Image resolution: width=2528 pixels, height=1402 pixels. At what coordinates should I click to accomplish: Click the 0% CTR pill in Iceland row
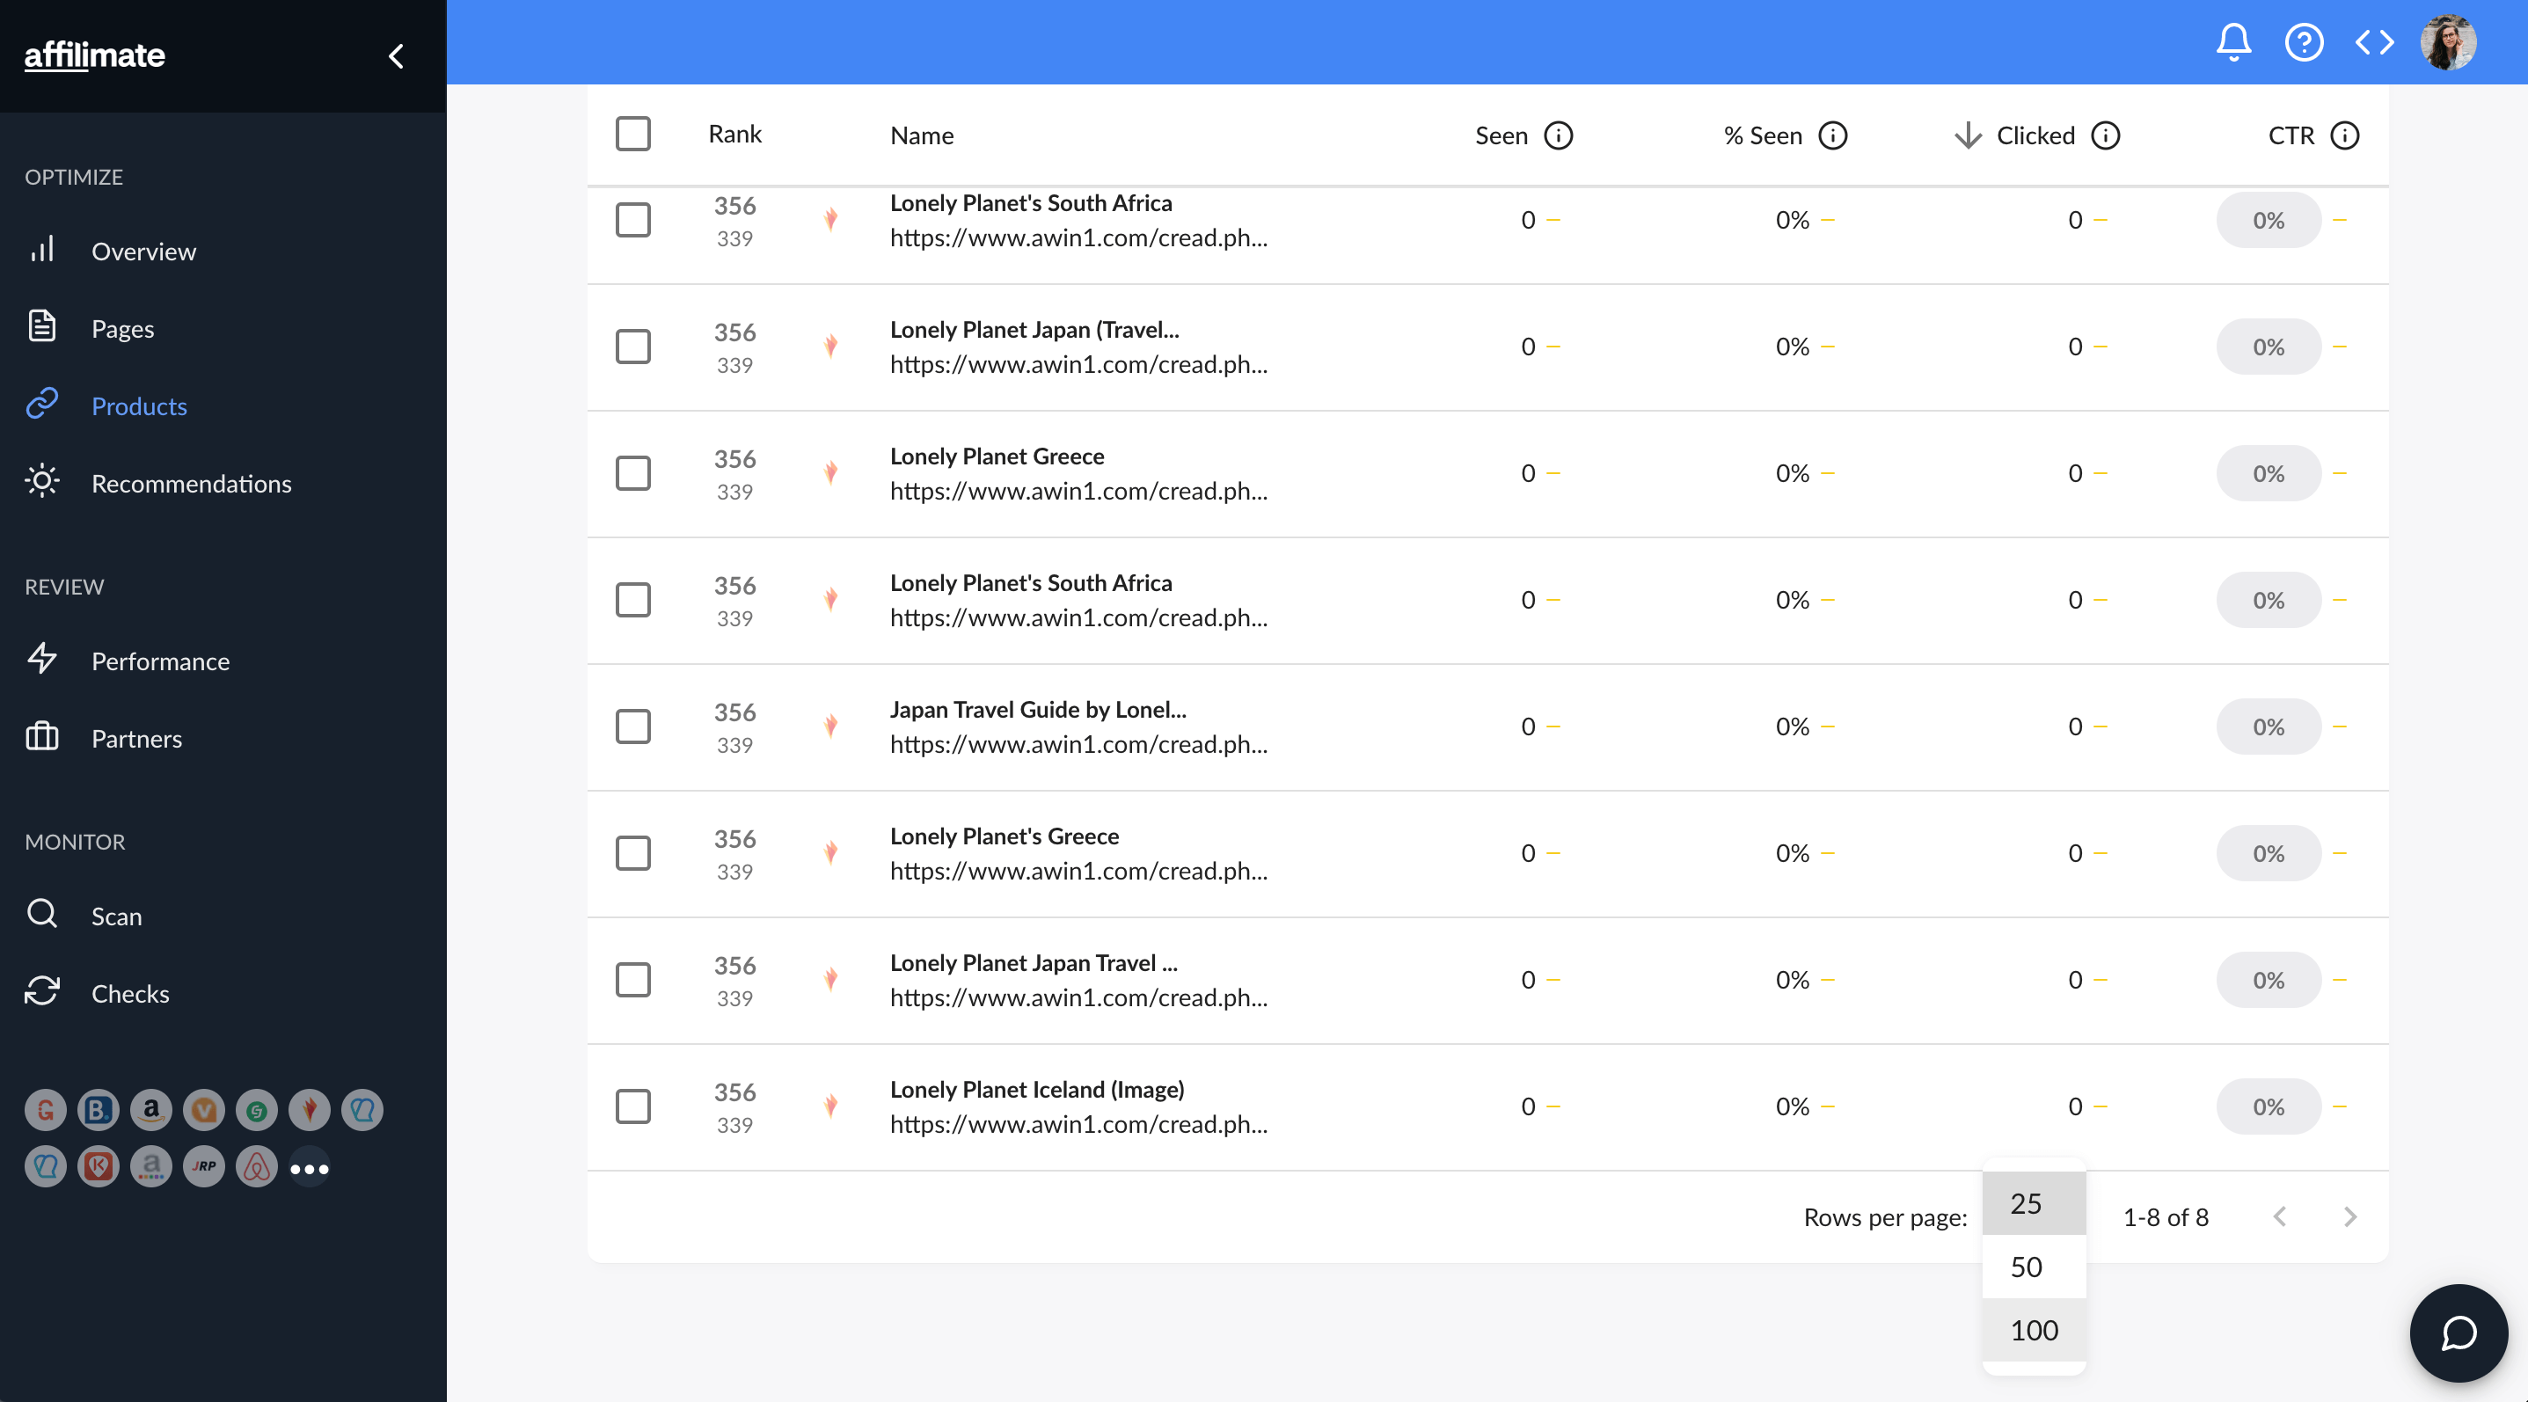2268,1106
